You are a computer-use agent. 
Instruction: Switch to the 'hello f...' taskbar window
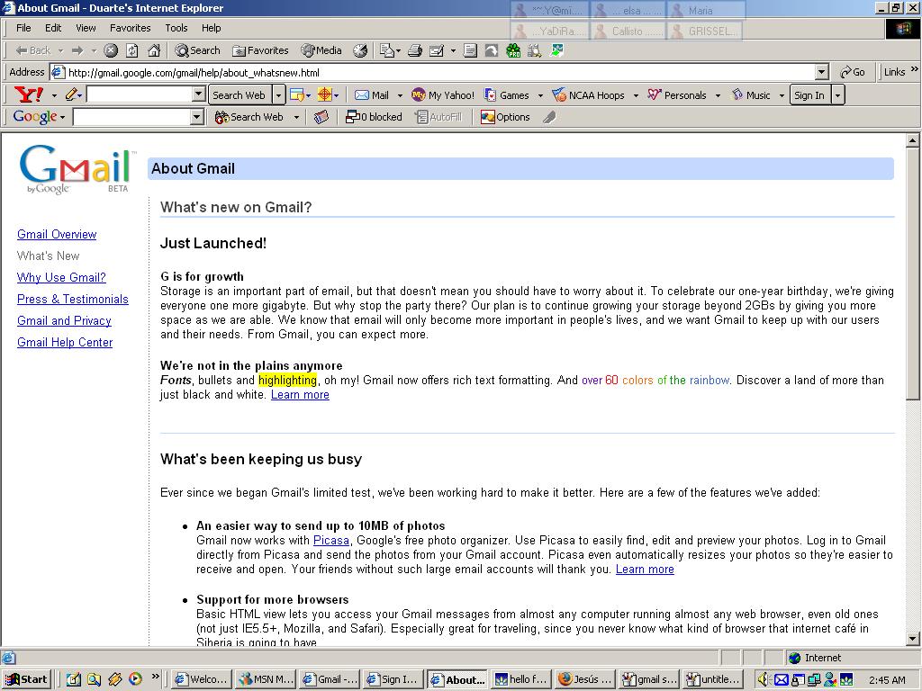coord(521,679)
